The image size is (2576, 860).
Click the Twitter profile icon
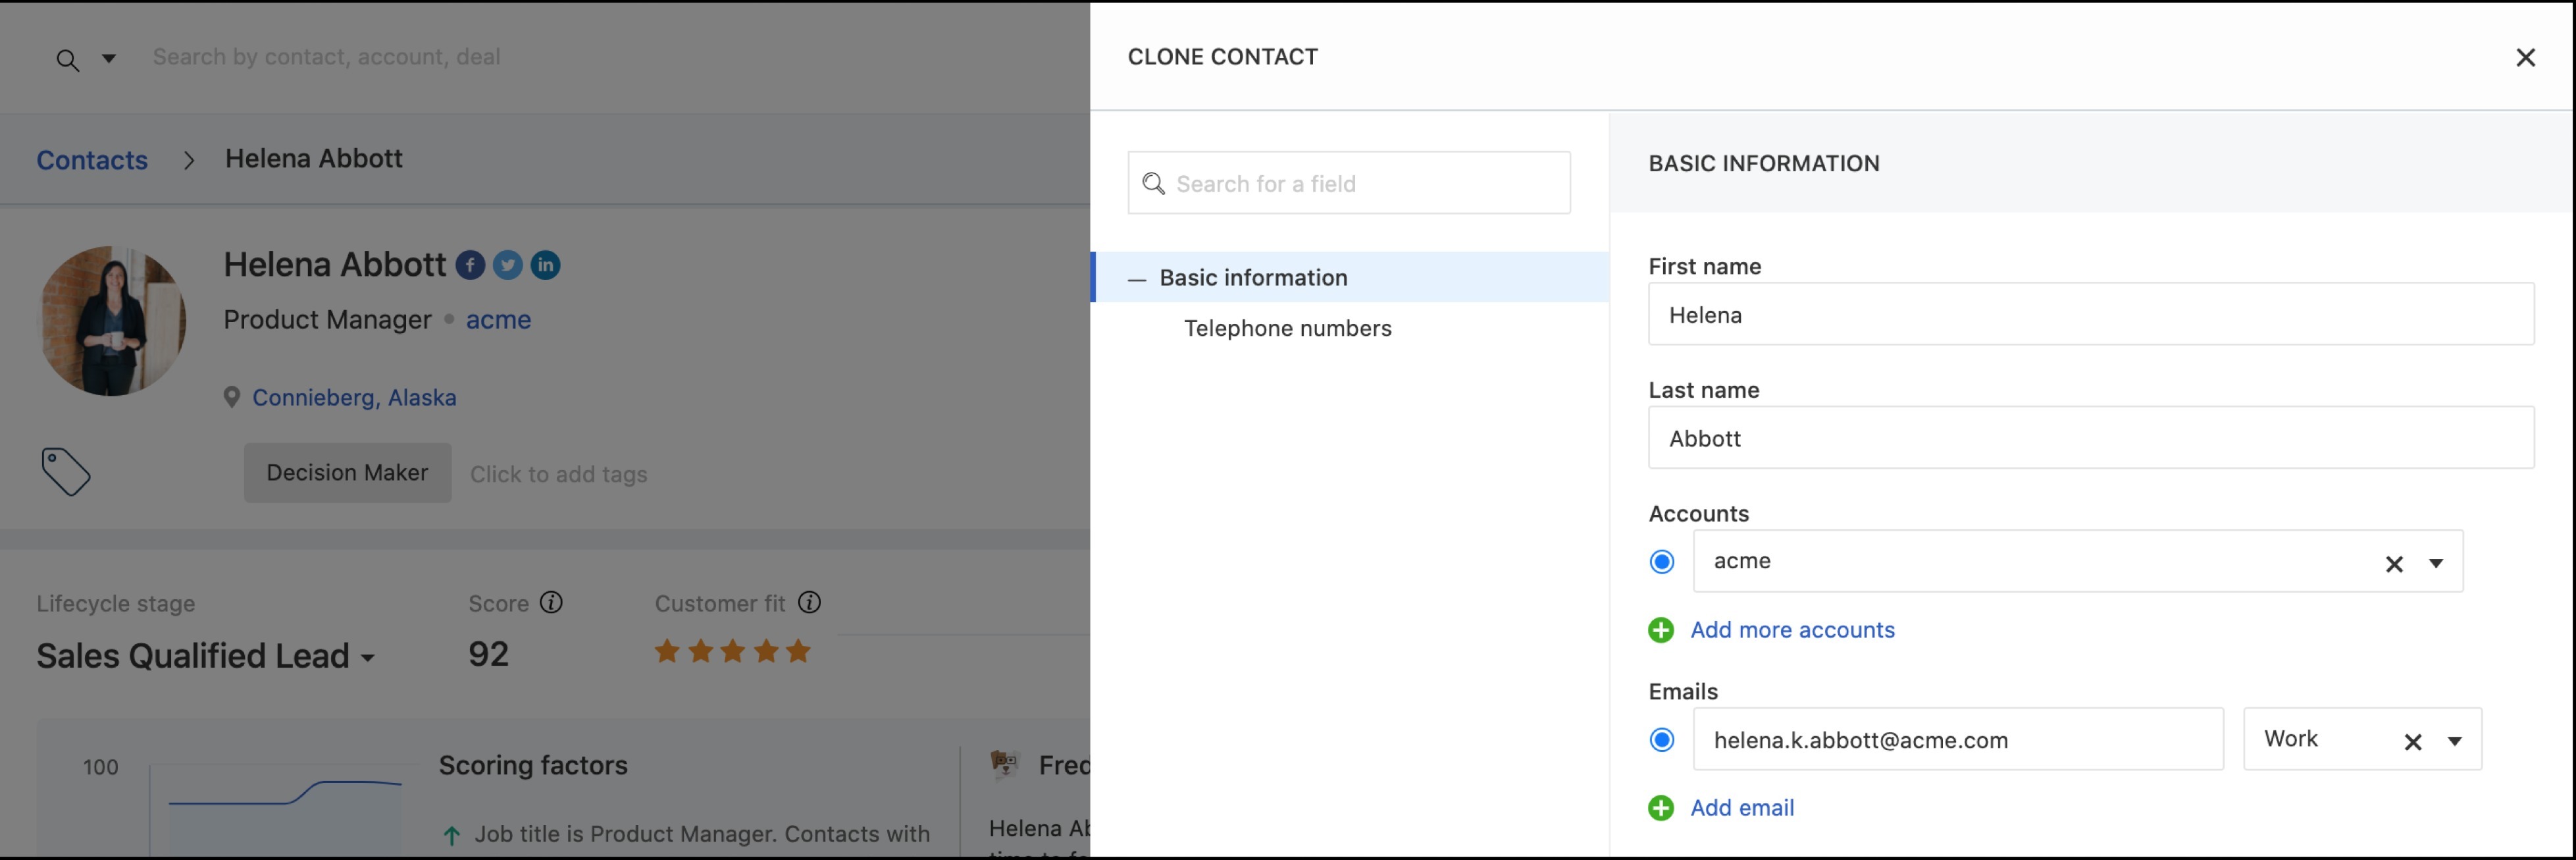pyautogui.click(x=508, y=265)
